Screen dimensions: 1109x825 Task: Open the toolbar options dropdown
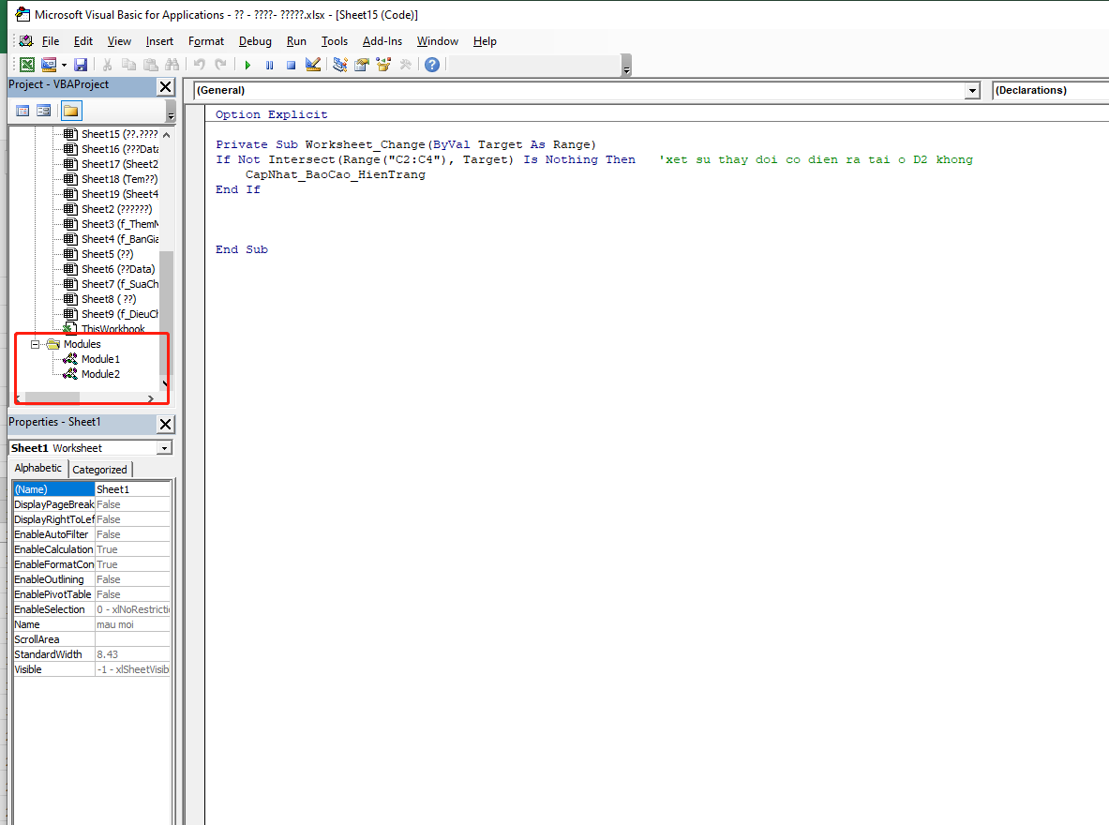pyautogui.click(x=626, y=66)
